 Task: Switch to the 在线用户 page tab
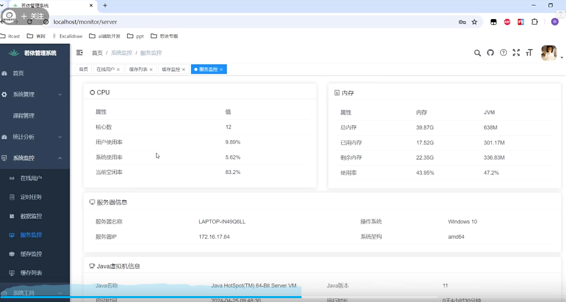(x=105, y=69)
